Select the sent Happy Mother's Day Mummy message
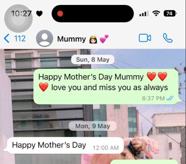This screenshot has height=164, width=186. click(106, 87)
